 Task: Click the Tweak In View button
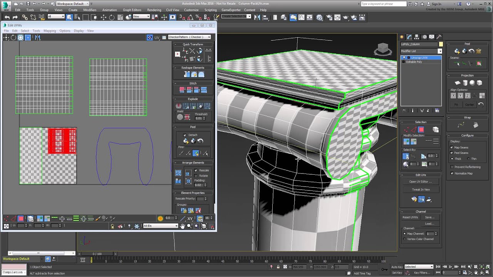click(421, 190)
